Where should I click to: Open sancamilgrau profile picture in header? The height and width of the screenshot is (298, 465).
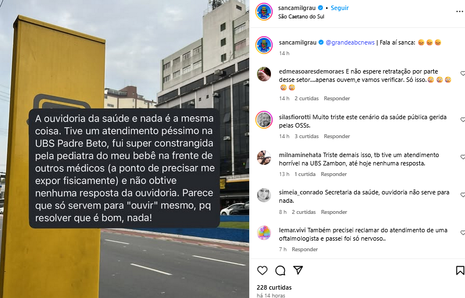tap(264, 12)
